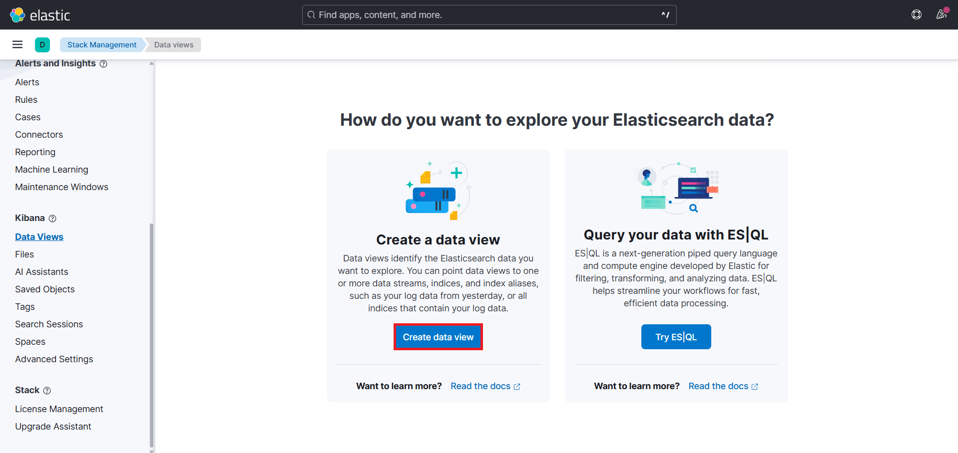Open Saved Objects from the sidebar
The image size is (958, 453).
tap(44, 289)
